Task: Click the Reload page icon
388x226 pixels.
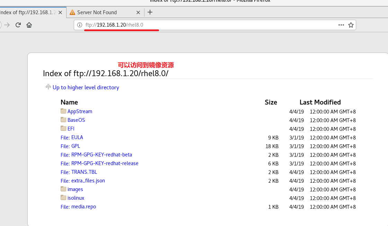Action: [x=18, y=25]
